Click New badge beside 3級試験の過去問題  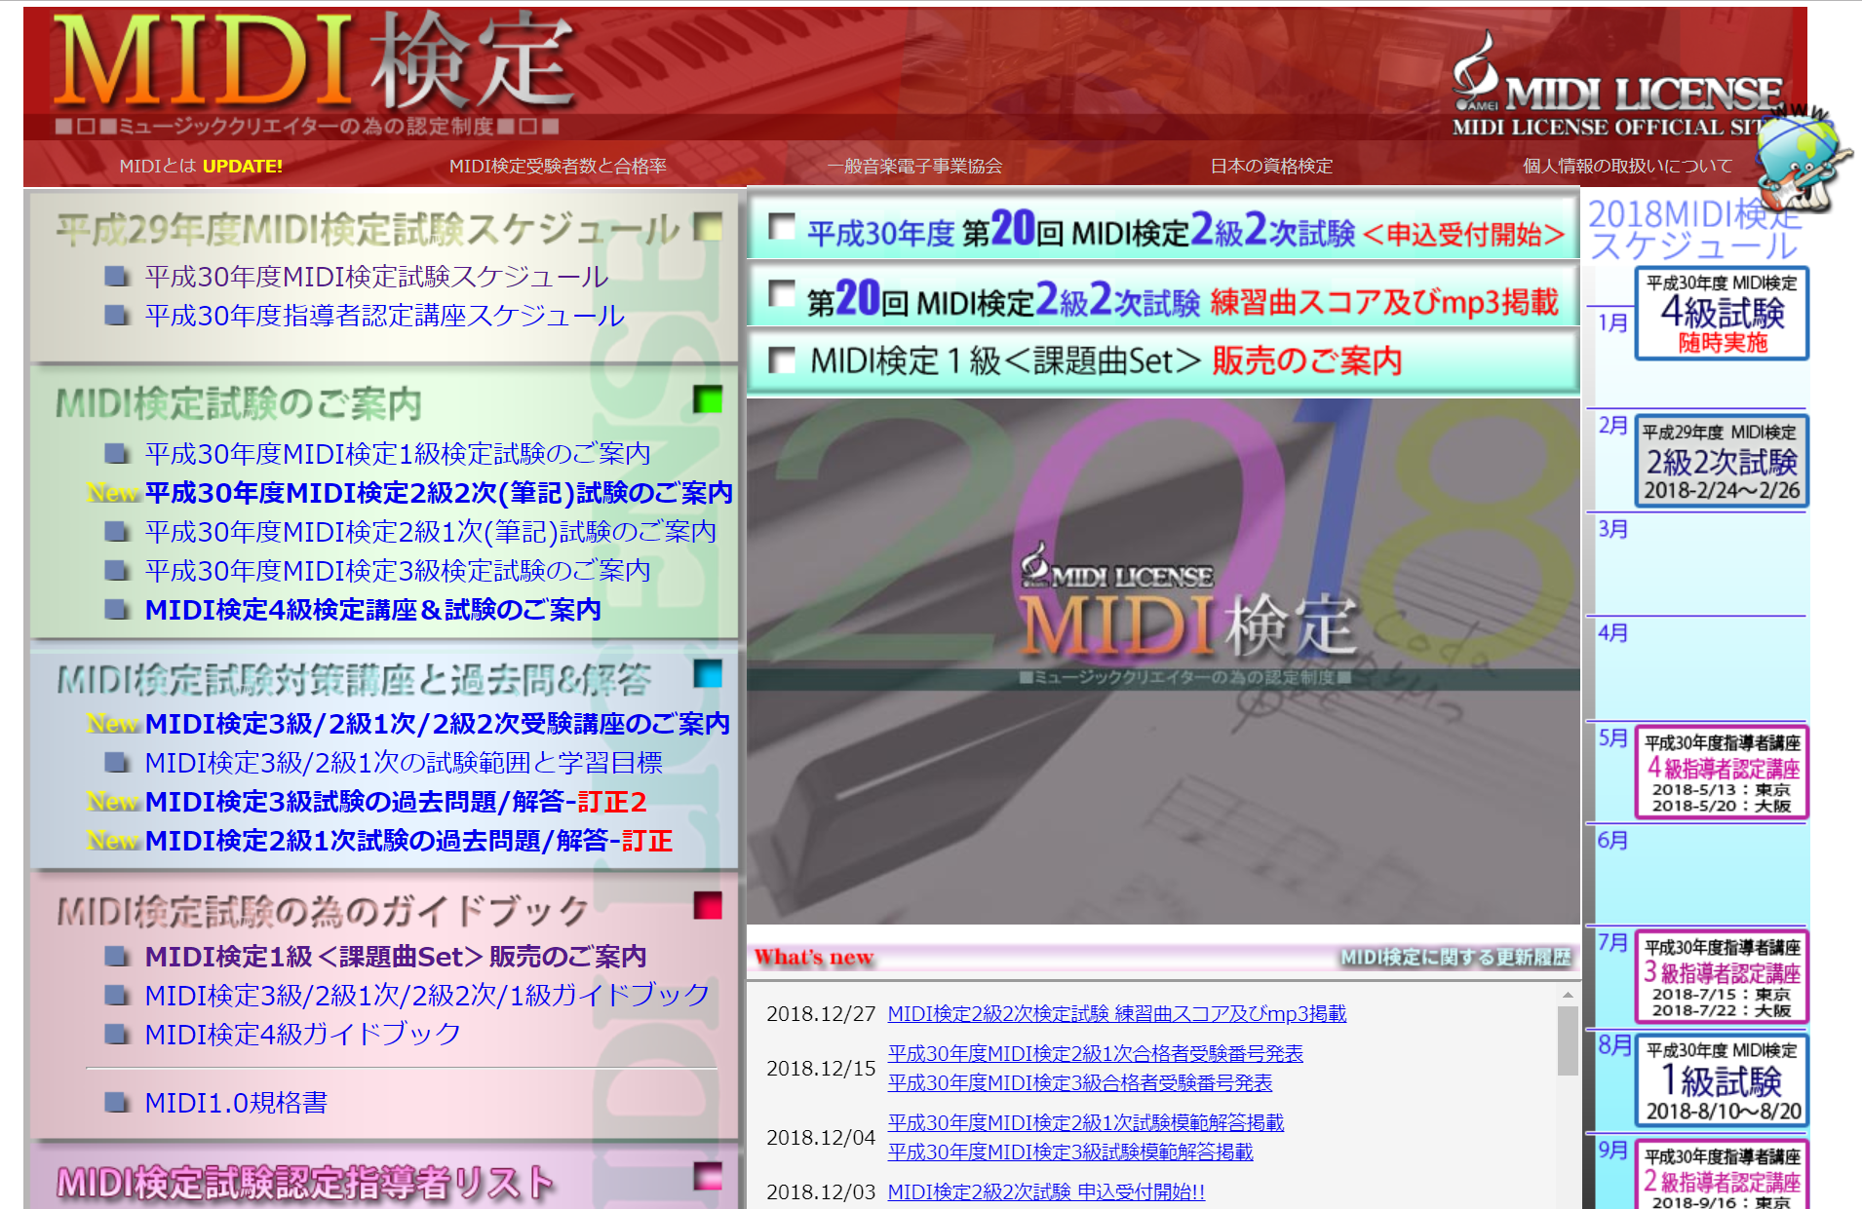[x=112, y=802]
